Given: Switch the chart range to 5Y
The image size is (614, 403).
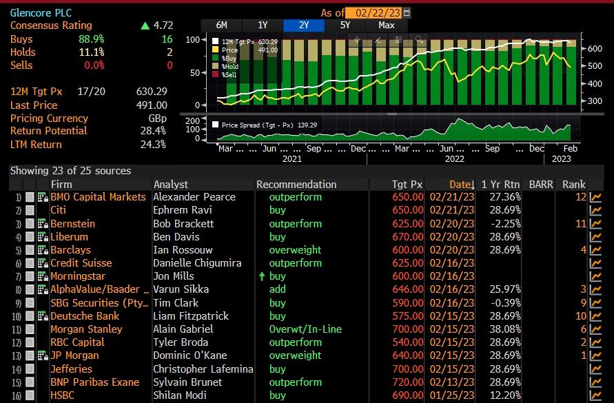Looking at the screenshot, I should 345,25.
